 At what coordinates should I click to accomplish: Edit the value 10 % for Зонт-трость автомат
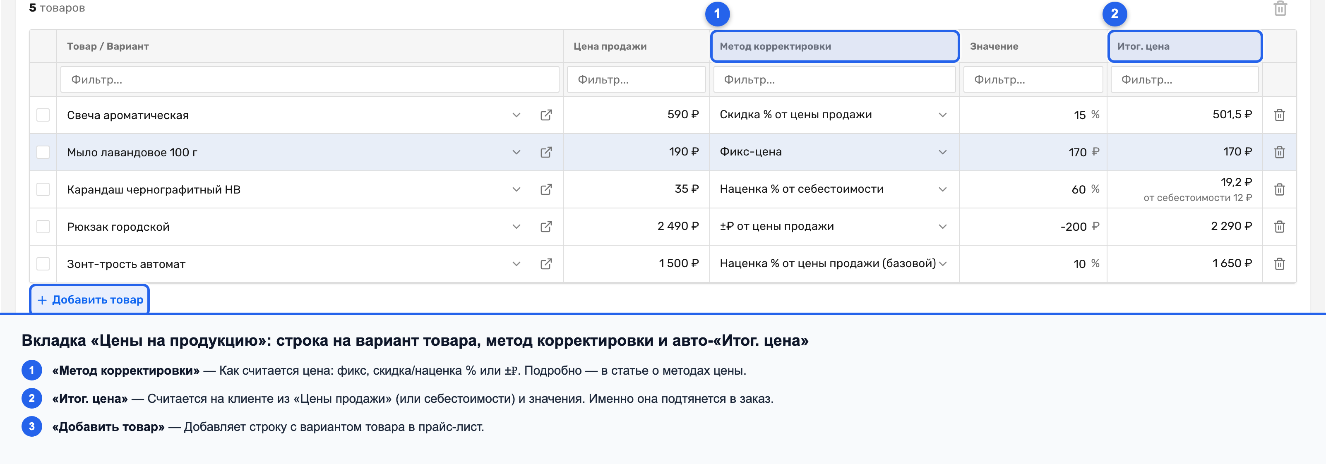click(x=1033, y=263)
